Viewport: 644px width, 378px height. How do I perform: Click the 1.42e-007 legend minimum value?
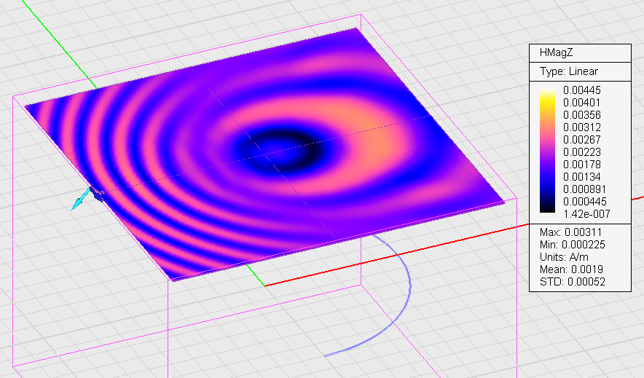(x=586, y=214)
